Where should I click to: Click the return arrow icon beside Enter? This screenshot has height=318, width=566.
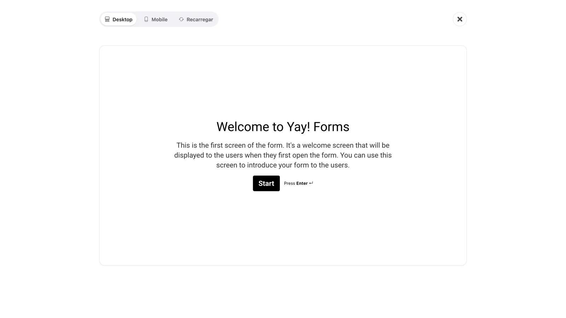click(x=311, y=183)
